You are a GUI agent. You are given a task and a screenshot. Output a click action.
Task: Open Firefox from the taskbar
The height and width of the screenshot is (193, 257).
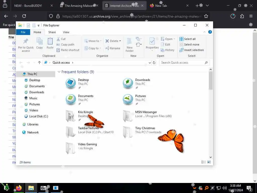tap(19, 188)
